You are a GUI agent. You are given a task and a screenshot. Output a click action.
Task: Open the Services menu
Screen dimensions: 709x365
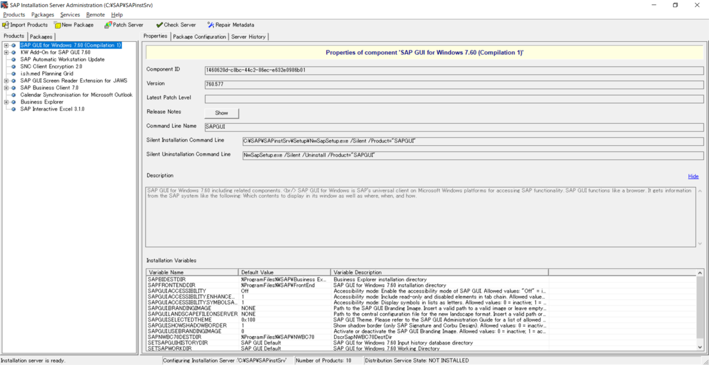click(x=70, y=15)
